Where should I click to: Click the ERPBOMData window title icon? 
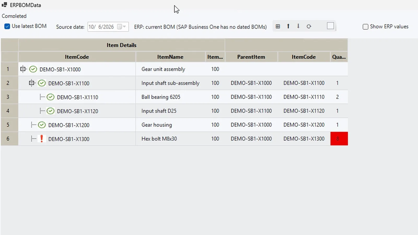[x=4, y=5]
